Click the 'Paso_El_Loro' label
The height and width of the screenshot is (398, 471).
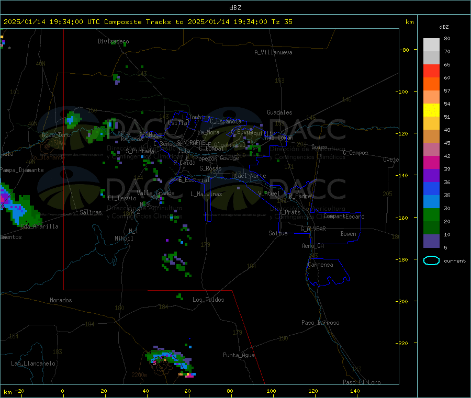click(x=362, y=382)
